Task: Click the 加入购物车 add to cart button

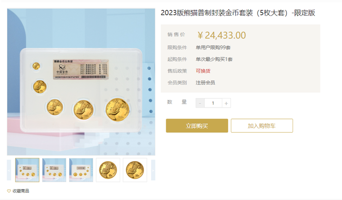Action: [x=262, y=126]
